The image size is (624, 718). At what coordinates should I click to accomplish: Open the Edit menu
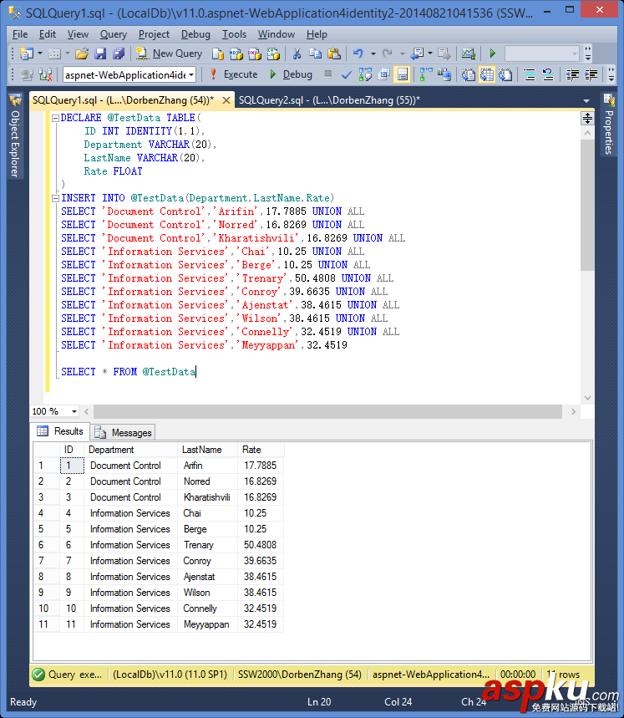pos(47,34)
